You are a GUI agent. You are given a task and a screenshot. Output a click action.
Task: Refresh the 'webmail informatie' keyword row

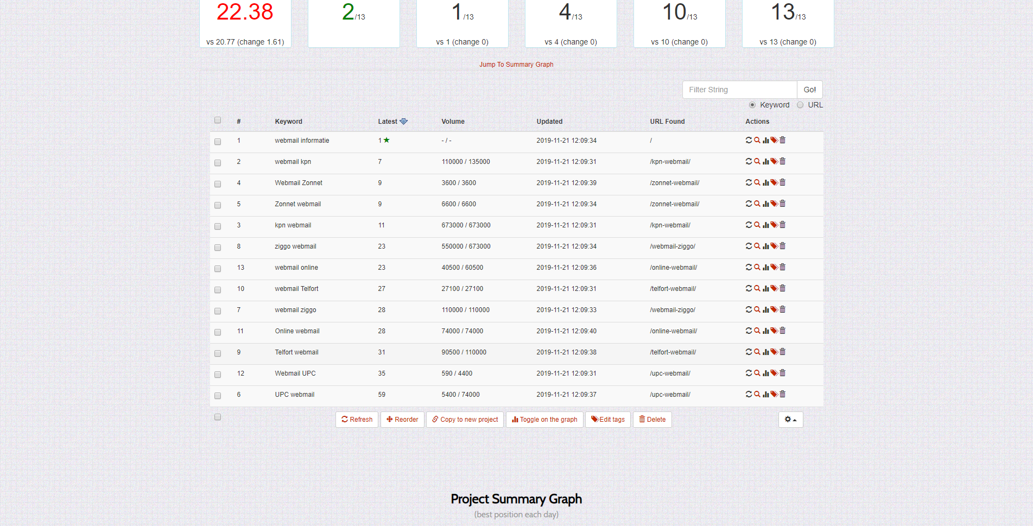[x=749, y=140]
